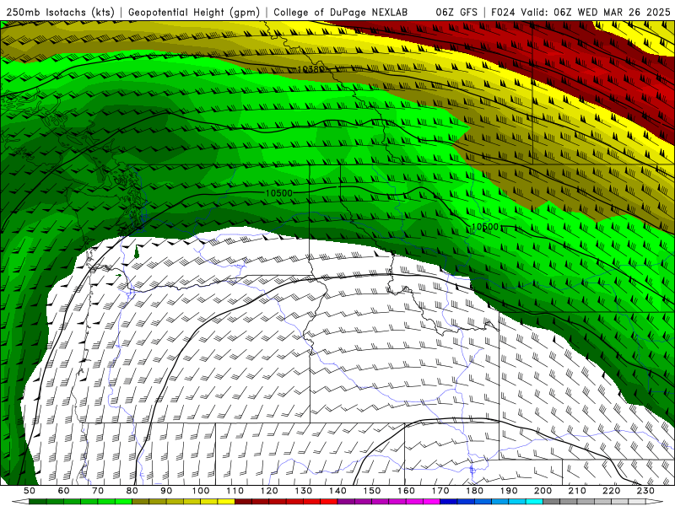675x506 pixels.
Task: Pick the dark gray swatch starting at 200
Action: click(552, 502)
